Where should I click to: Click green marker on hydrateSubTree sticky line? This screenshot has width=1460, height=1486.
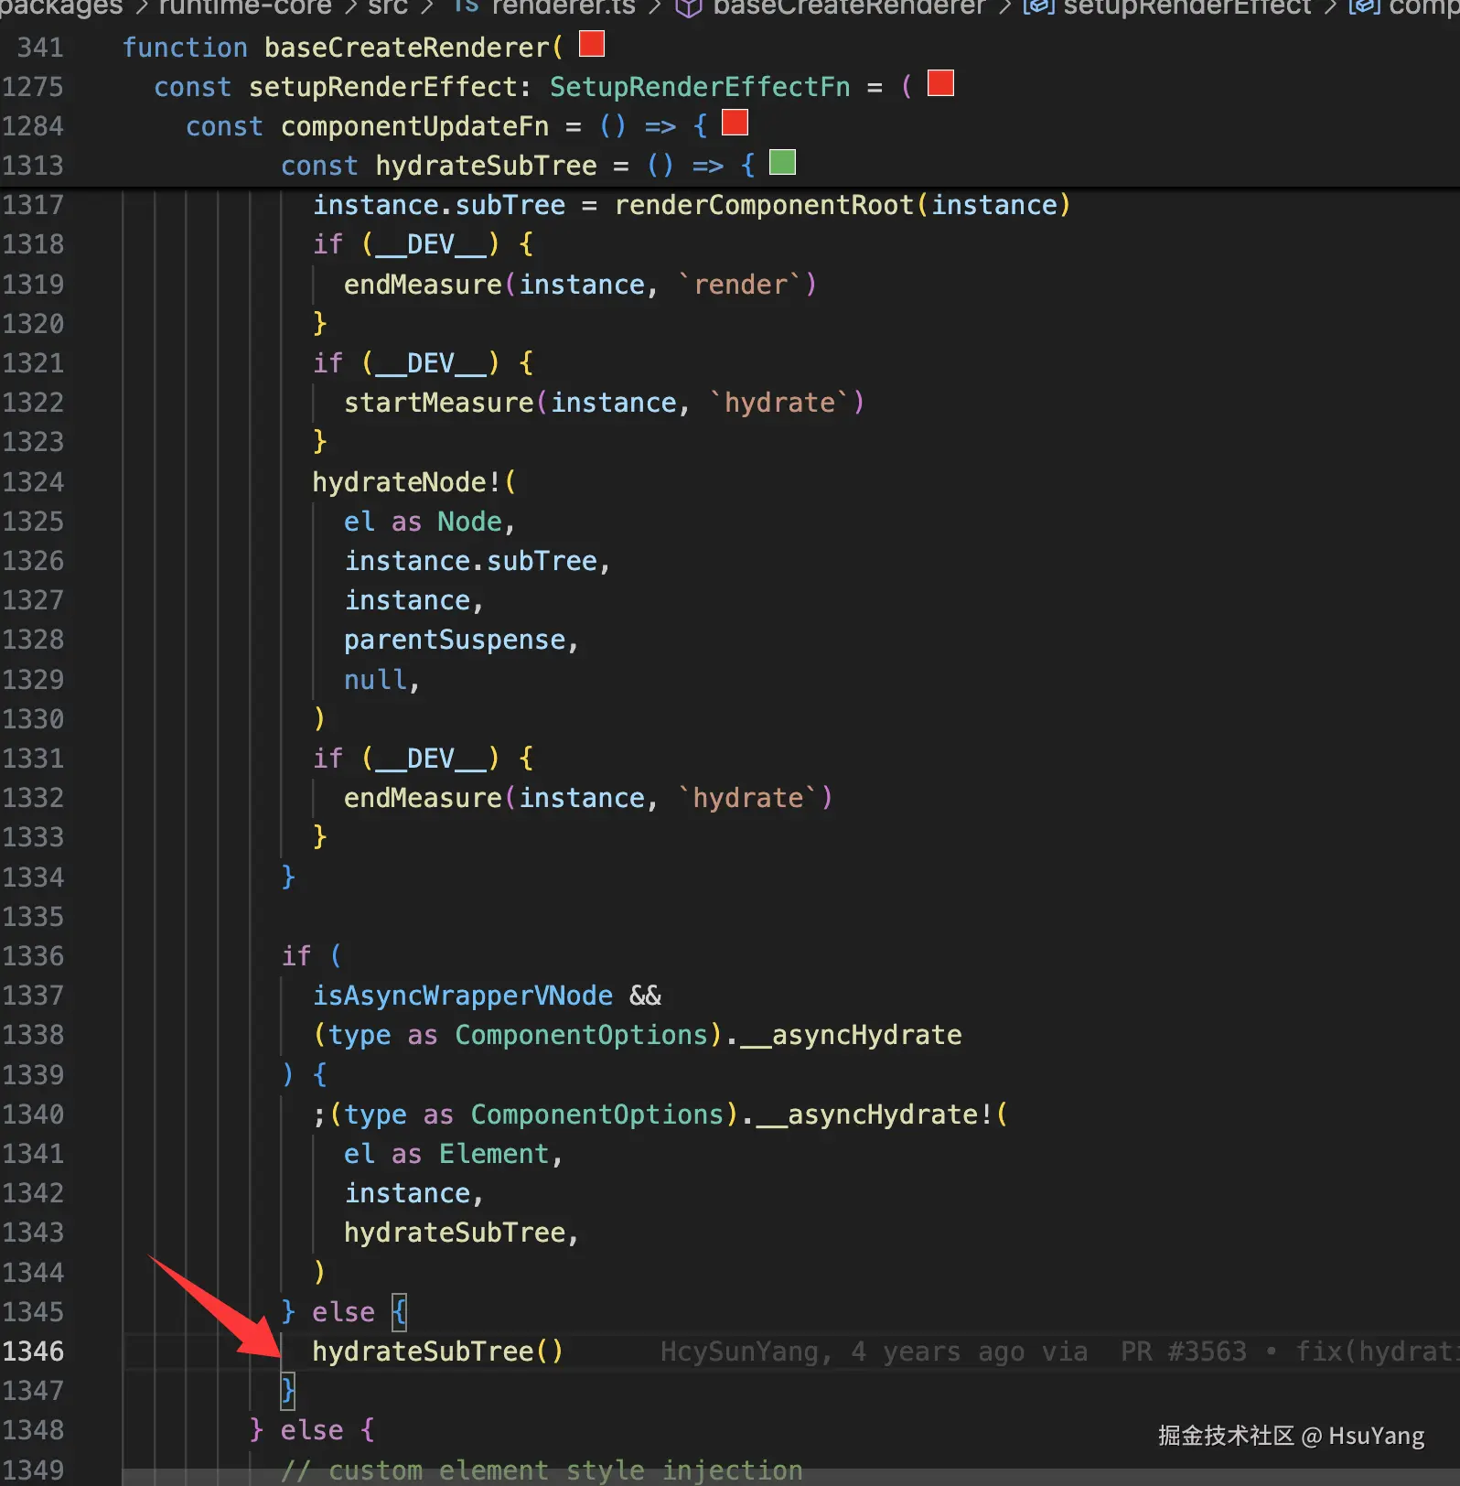pyautogui.click(x=782, y=162)
